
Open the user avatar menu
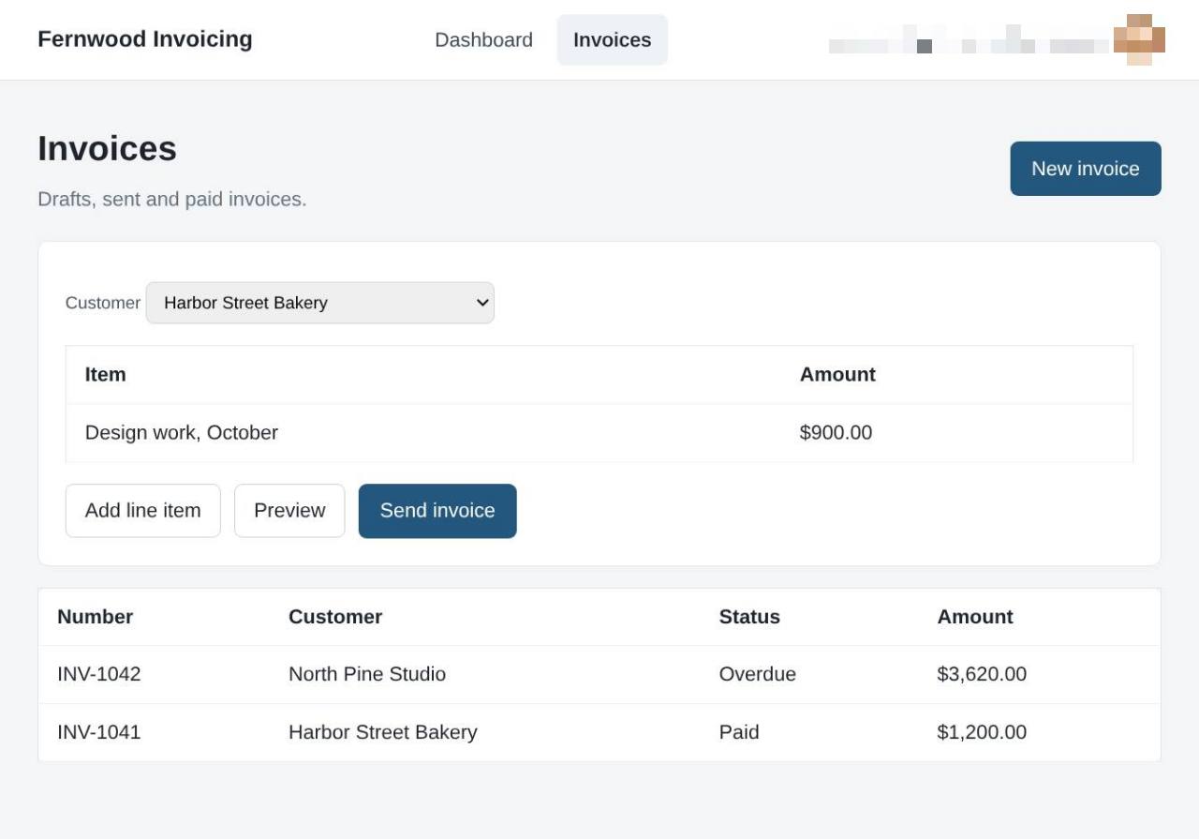pos(1139,39)
